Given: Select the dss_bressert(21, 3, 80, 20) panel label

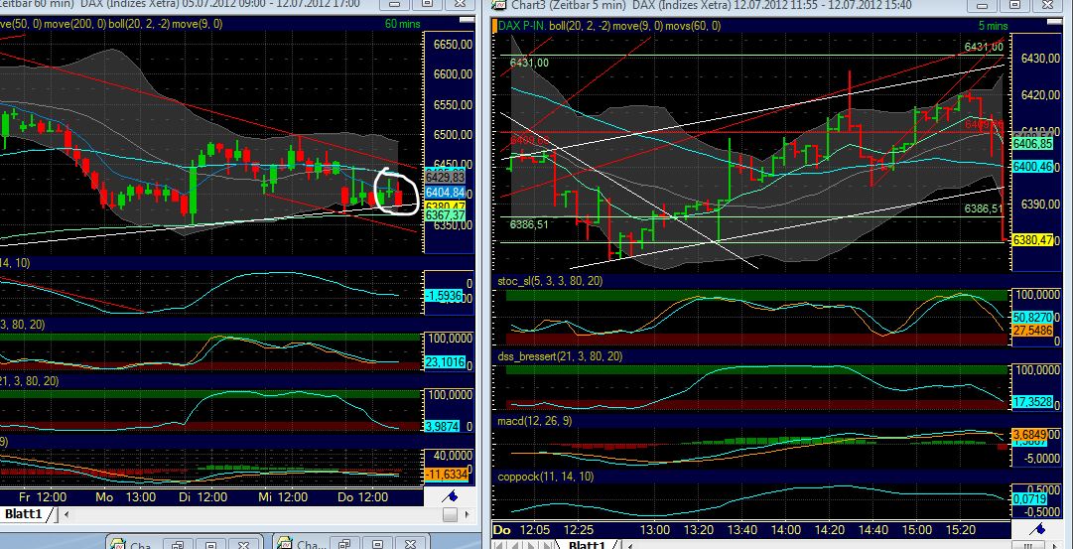Looking at the screenshot, I should tap(560, 356).
